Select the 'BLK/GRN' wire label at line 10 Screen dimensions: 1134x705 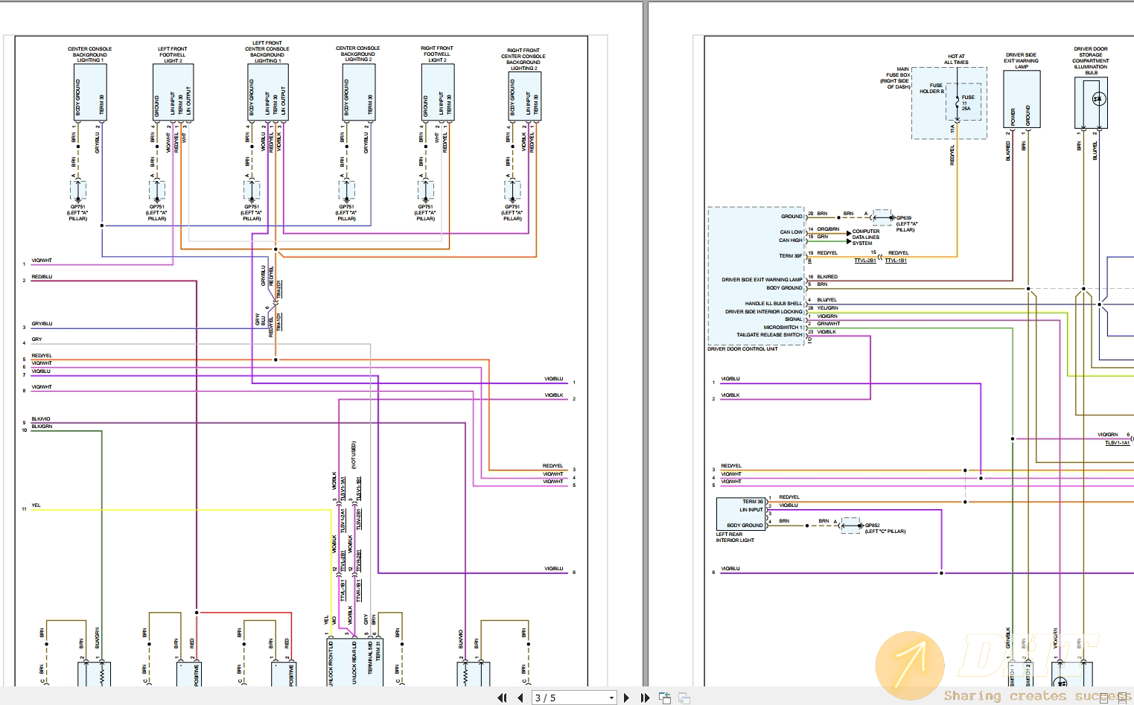point(42,426)
